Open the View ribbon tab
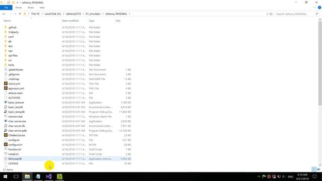 coord(42,8)
